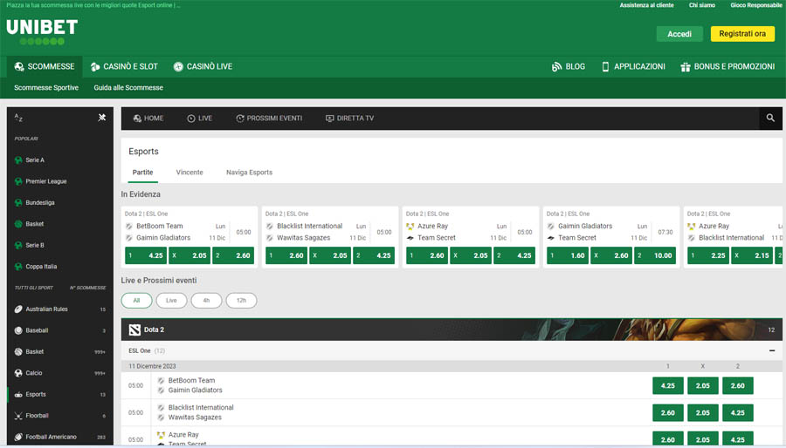Screen dimensions: 786x448
Task: Switch to the Partite tab
Action: tap(142, 173)
